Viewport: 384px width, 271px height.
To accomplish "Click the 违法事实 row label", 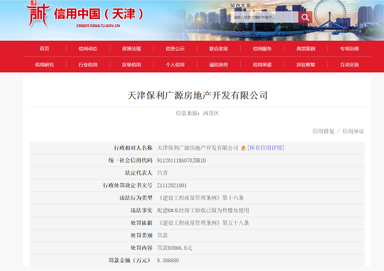I will coord(141,210).
